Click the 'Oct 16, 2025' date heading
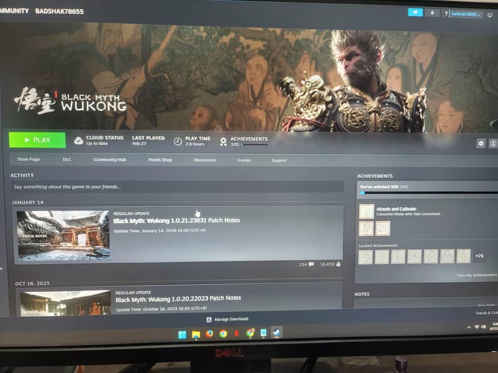The image size is (498, 373). (32, 283)
